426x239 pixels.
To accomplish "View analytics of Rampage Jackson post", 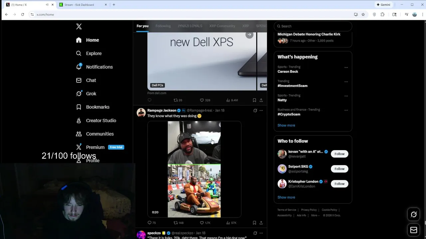I will (231, 223).
